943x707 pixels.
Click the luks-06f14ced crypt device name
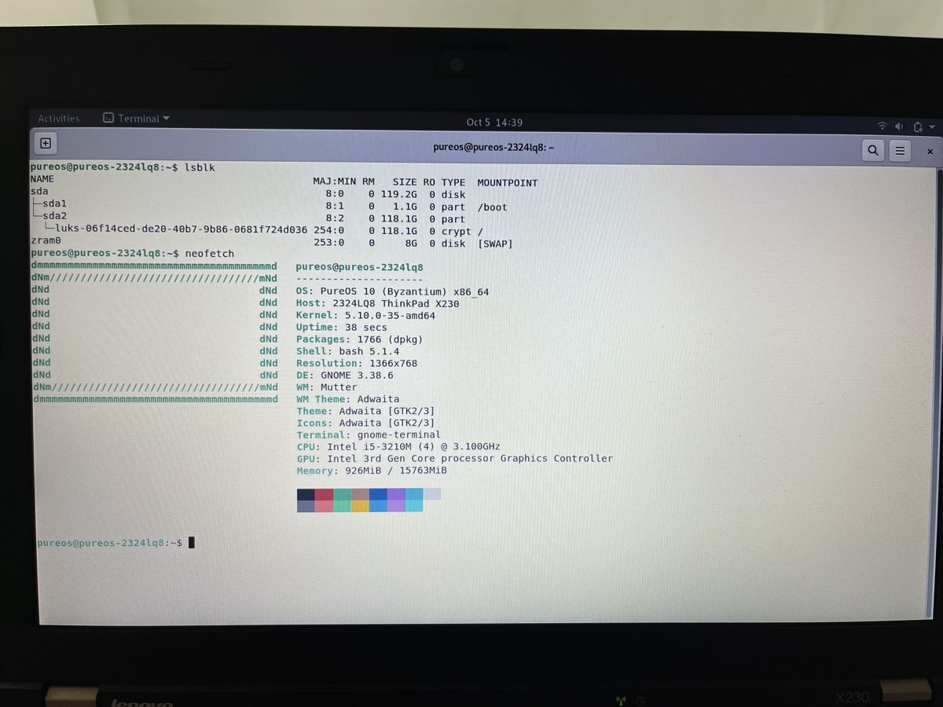181,230
